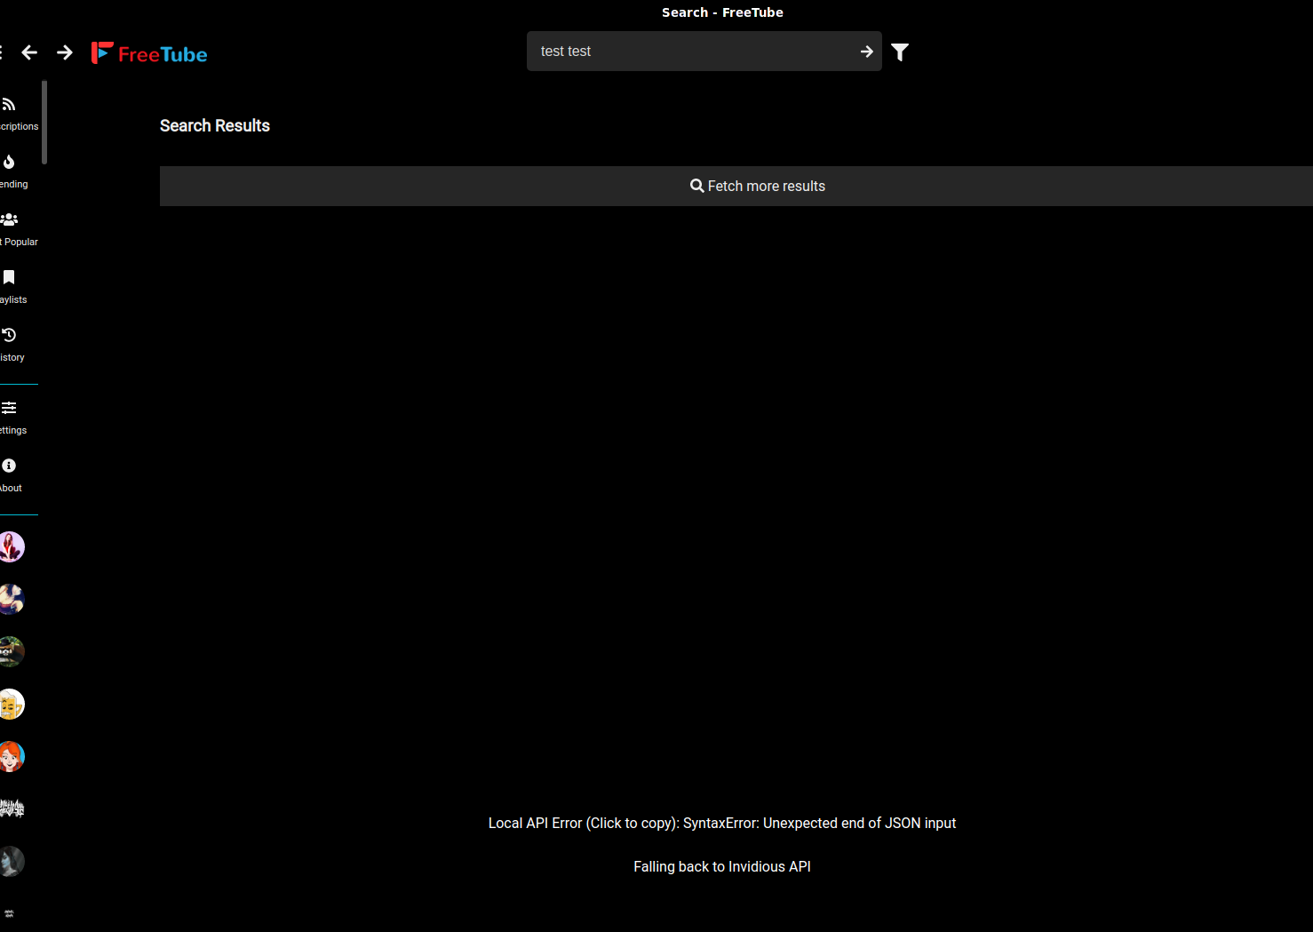Click the sidebar scrollbar

44,123
